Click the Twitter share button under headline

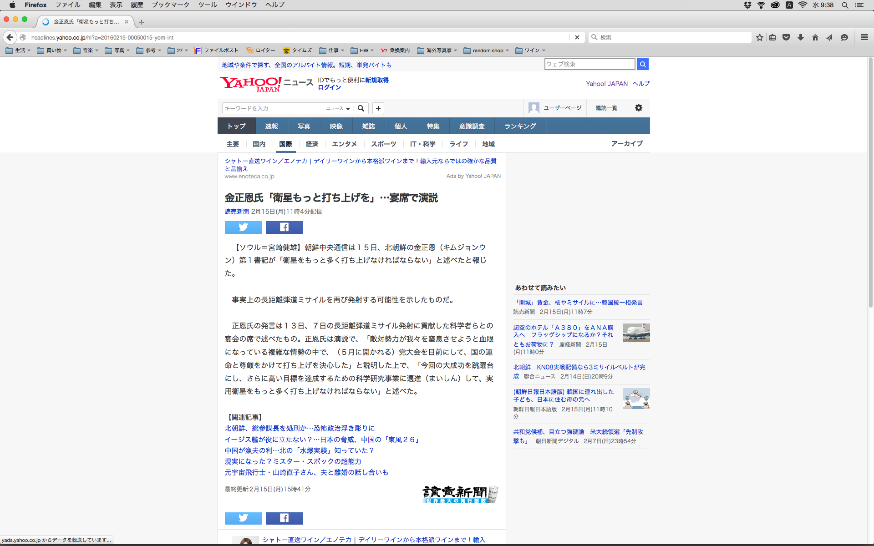[x=243, y=227]
